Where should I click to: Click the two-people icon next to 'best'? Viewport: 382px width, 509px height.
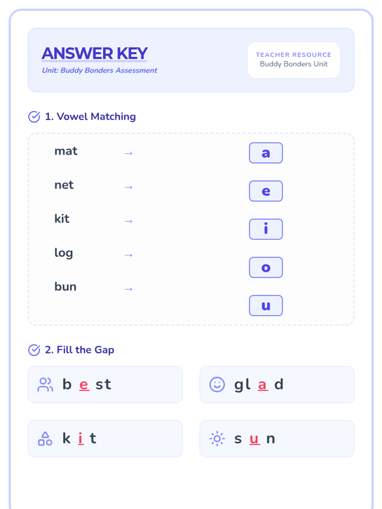[45, 385]
